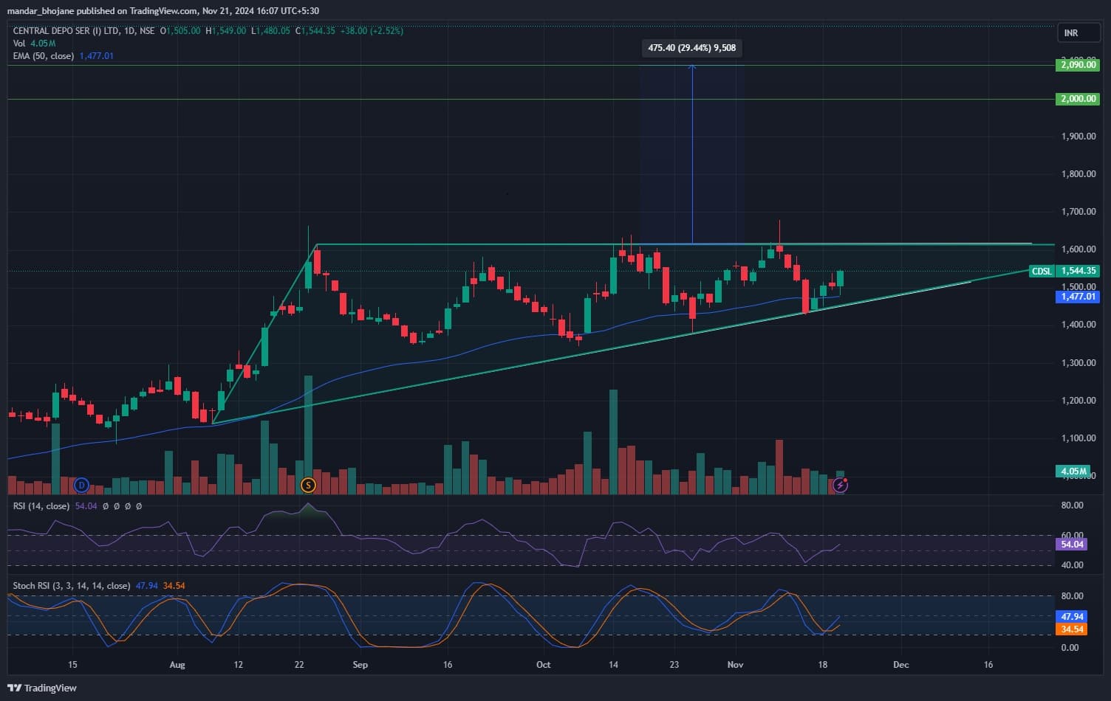Select the Vol indicator legend
This screenshot has width=1111, height=701.
point(19,44)
